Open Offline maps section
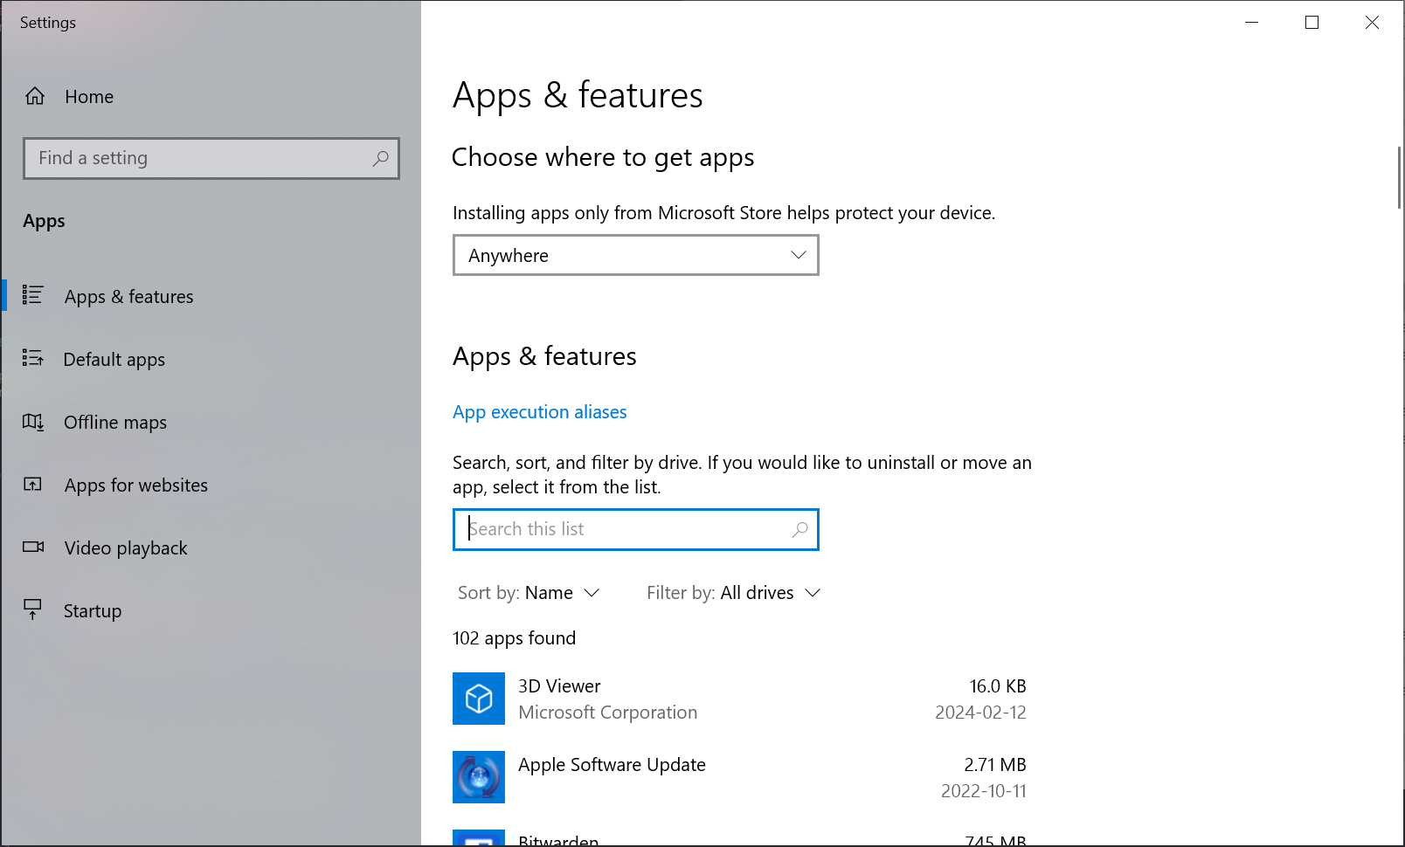Viewport: 1405px width, 847px height. (x=211, y=422)
